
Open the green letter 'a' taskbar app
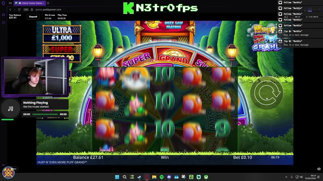[191, 177]
